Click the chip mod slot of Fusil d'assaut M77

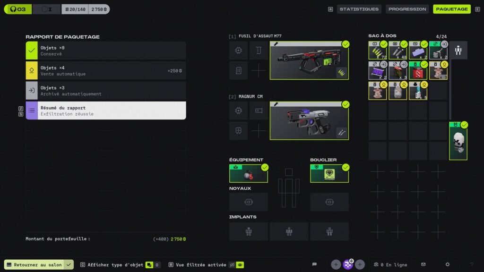point(238,51)
